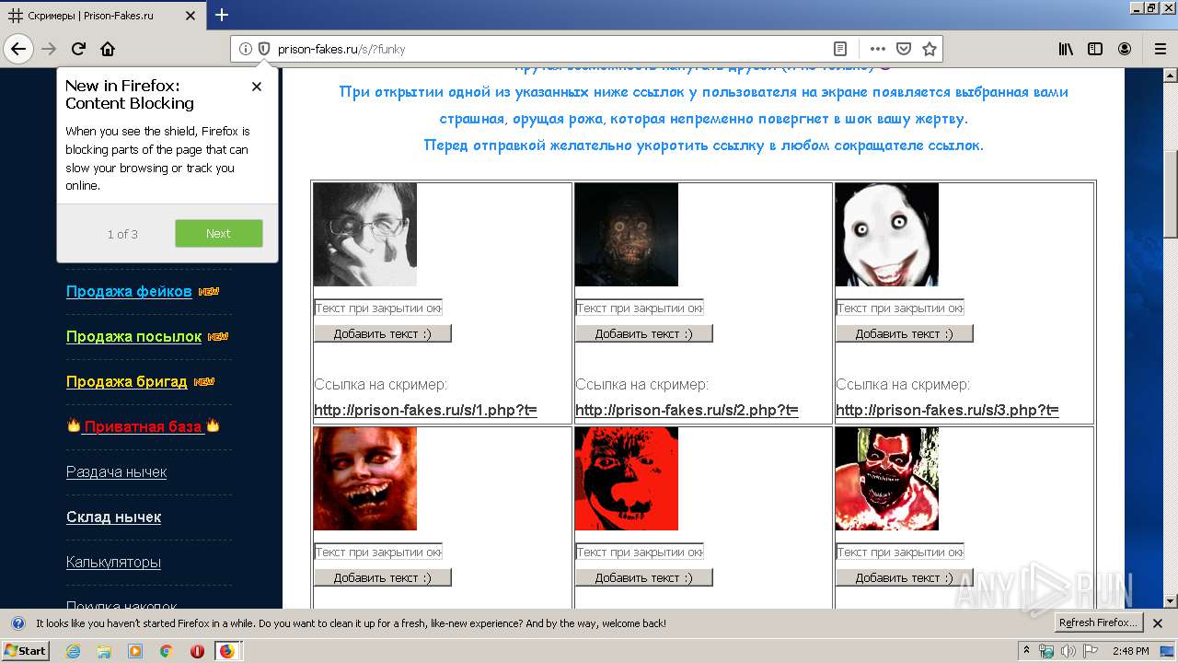Screen dimensions: 1178x663
Task: Click the 2:48 PM system clock
Action: pyautogui.click(x=1130, y=651)
